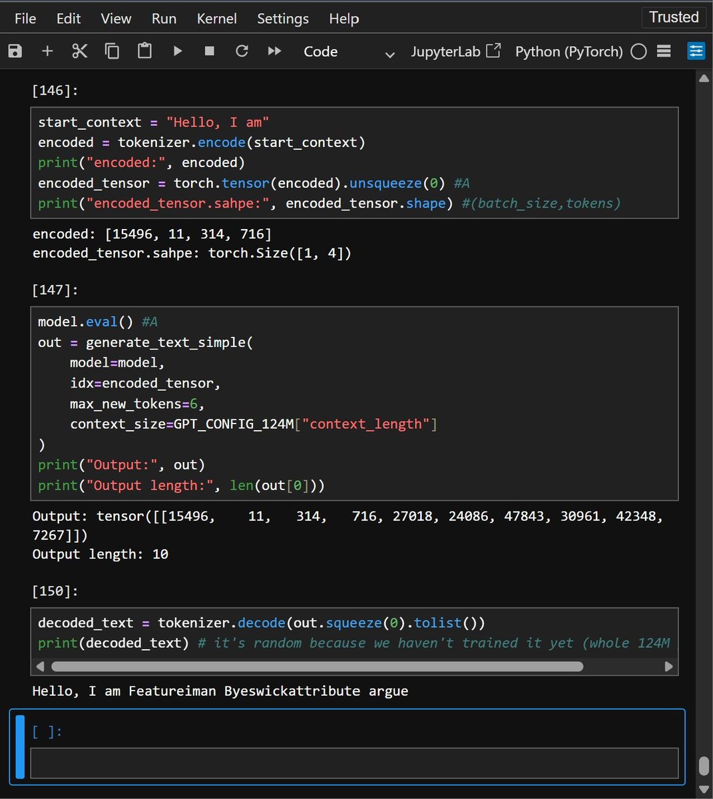Switch kernel via Python (PyTorch) label
This screenshot has width=713, height=799.
569,51
